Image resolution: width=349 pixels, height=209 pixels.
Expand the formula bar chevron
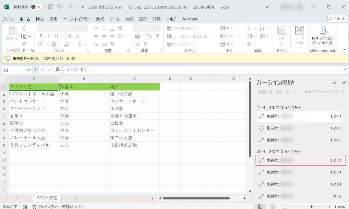(x=345, y=69)
